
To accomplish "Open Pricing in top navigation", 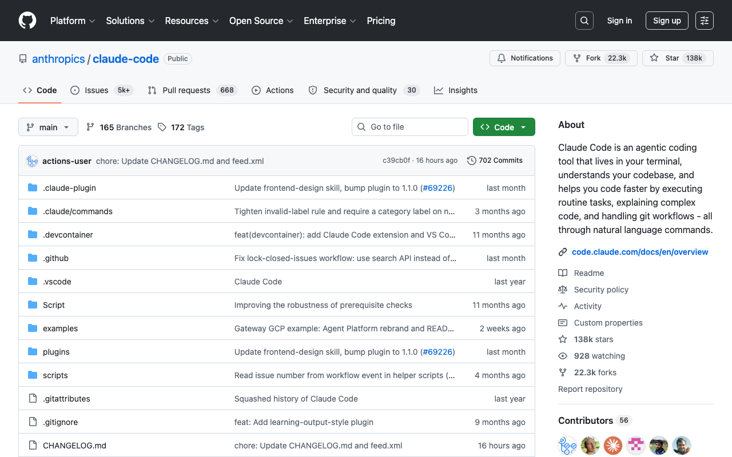I will pos(381,21).
